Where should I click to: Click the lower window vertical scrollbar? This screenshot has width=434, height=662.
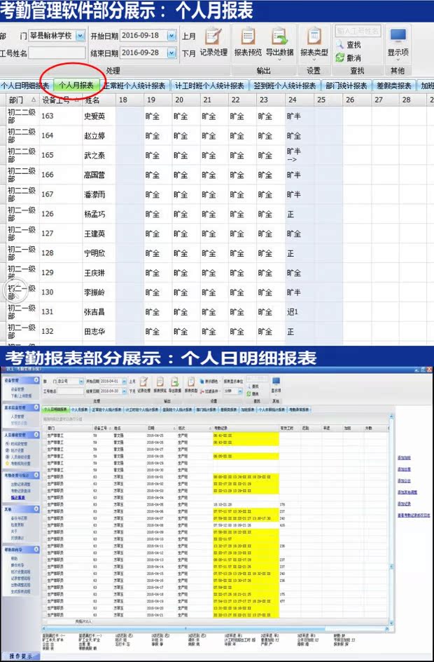392,520
